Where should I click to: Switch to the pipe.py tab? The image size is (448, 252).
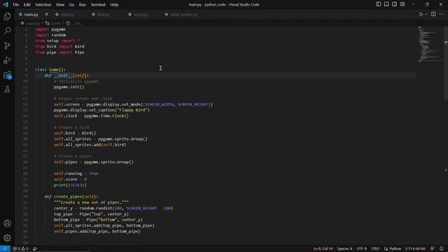[67, 14]
